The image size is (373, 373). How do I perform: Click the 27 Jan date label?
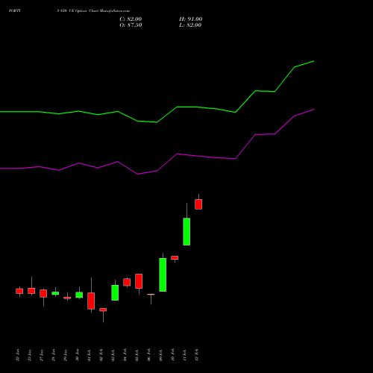point(42,355)
